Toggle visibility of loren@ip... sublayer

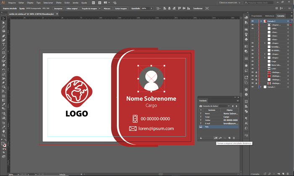pos(252,47)
